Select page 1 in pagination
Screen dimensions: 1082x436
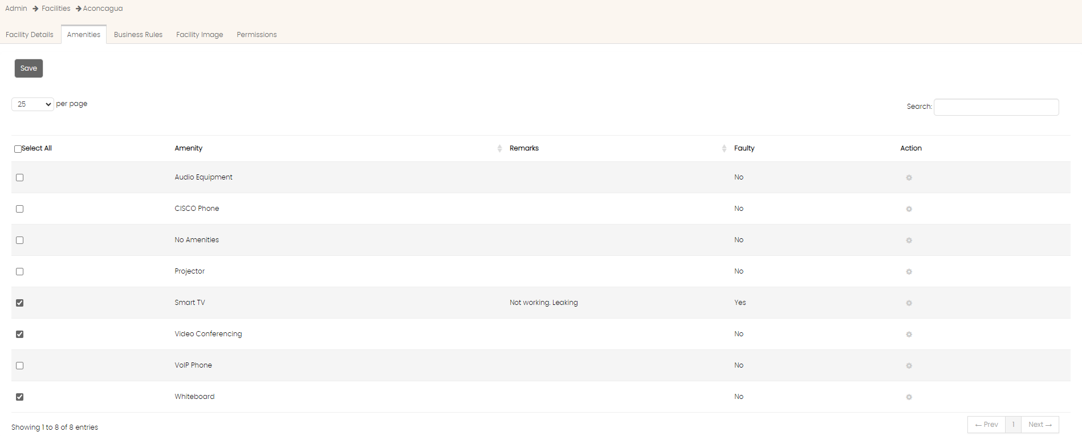pyautogui.click(x=1013, y=425)
